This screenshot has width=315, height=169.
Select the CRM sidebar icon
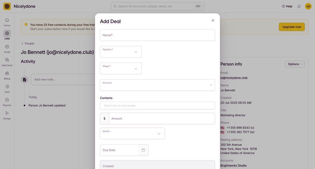pos(7,33)
